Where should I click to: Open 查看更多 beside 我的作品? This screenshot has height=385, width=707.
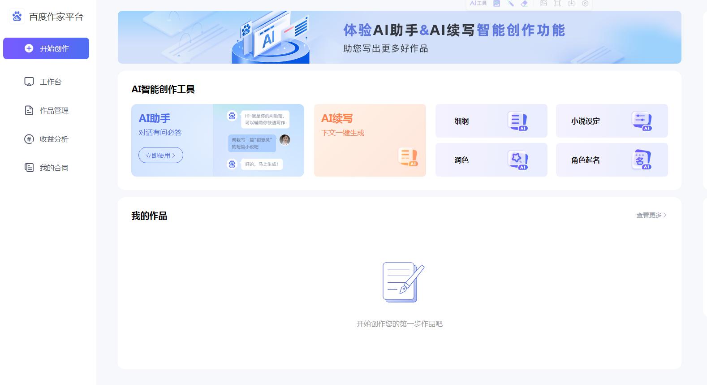pyautogui.click(x=651, y=215)
